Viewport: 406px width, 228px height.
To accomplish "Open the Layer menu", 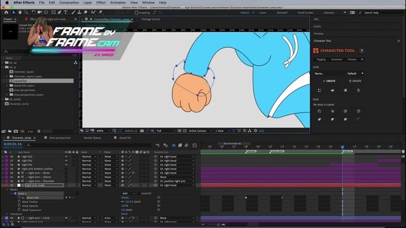I will tap(88, 3).
